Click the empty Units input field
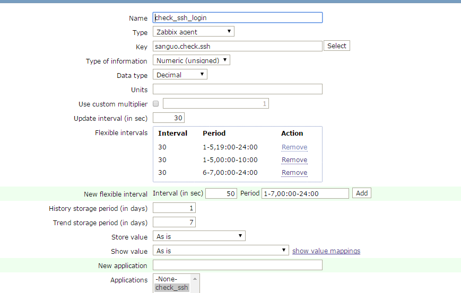461x293 pixels. pos(238,89)
